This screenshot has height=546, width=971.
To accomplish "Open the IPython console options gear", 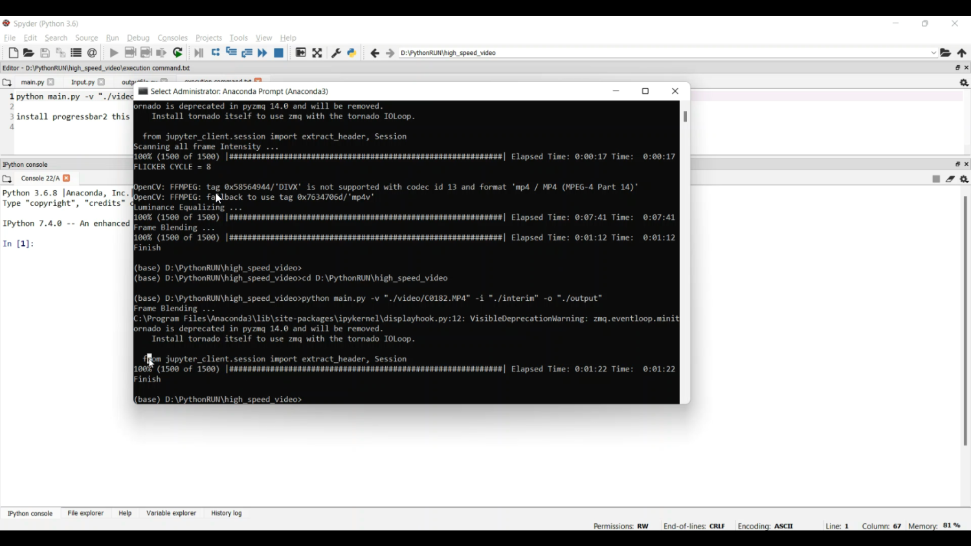I will [x=965, y=179].
